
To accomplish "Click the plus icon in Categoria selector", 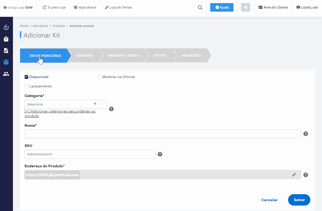I will [95, 104].
